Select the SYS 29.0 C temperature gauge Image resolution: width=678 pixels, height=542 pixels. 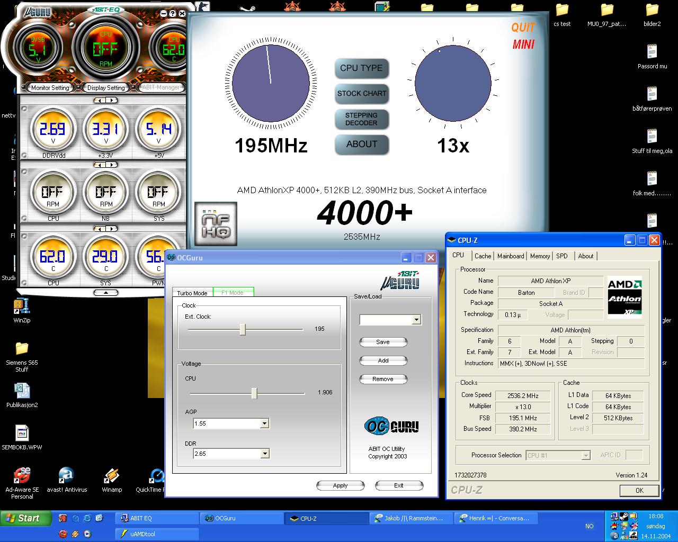[106, 257]
